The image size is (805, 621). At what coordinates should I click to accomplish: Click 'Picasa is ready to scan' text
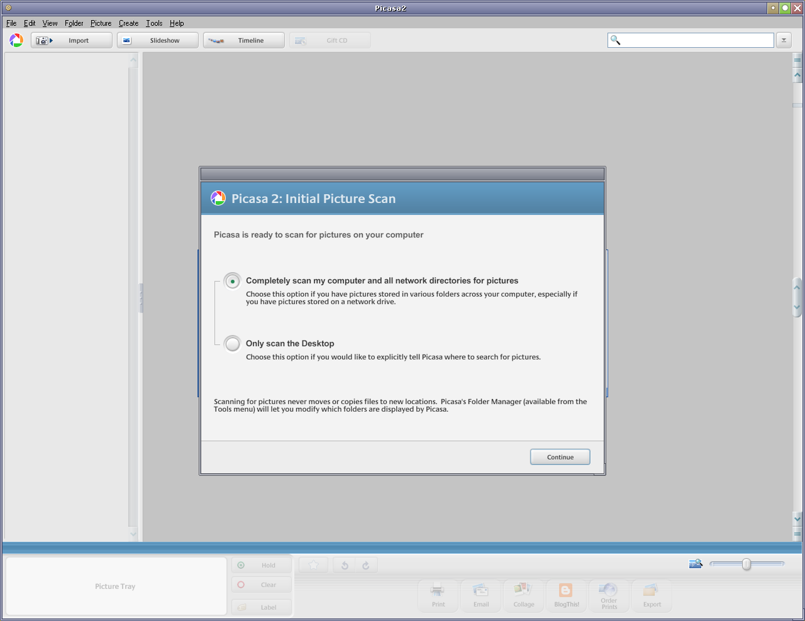click(x=318, y=235)
